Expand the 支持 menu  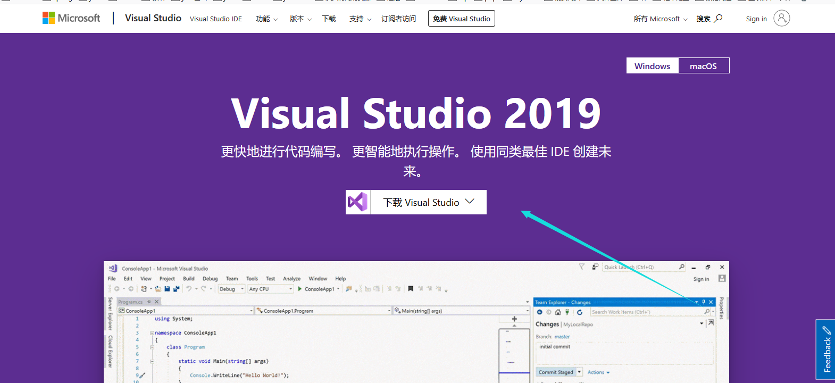[x=360, y=19]
